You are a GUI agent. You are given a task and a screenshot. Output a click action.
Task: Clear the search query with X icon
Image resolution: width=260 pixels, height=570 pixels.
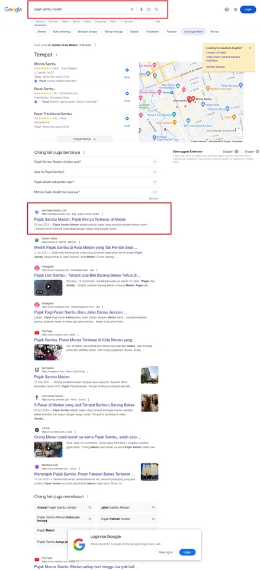coord(132,9)
